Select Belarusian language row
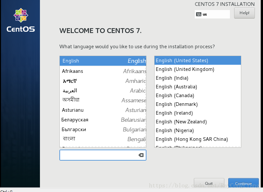 [103, 120]
